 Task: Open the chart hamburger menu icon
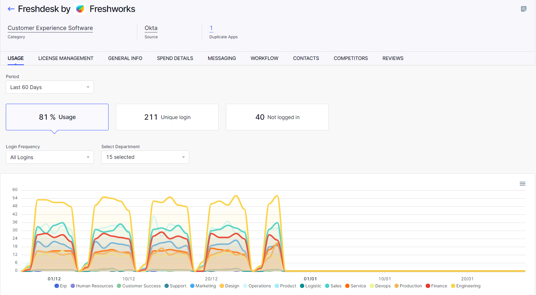tap(522, 184)
